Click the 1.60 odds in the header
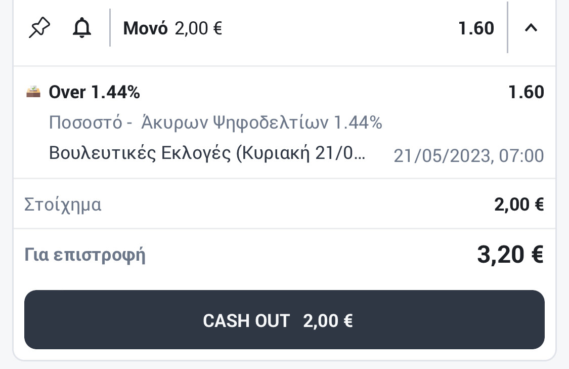Screen dimensions: 569x369 (x=476, y=28)
